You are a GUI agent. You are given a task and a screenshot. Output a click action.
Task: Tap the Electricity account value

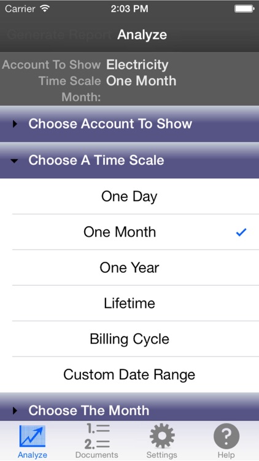point(137,65)
